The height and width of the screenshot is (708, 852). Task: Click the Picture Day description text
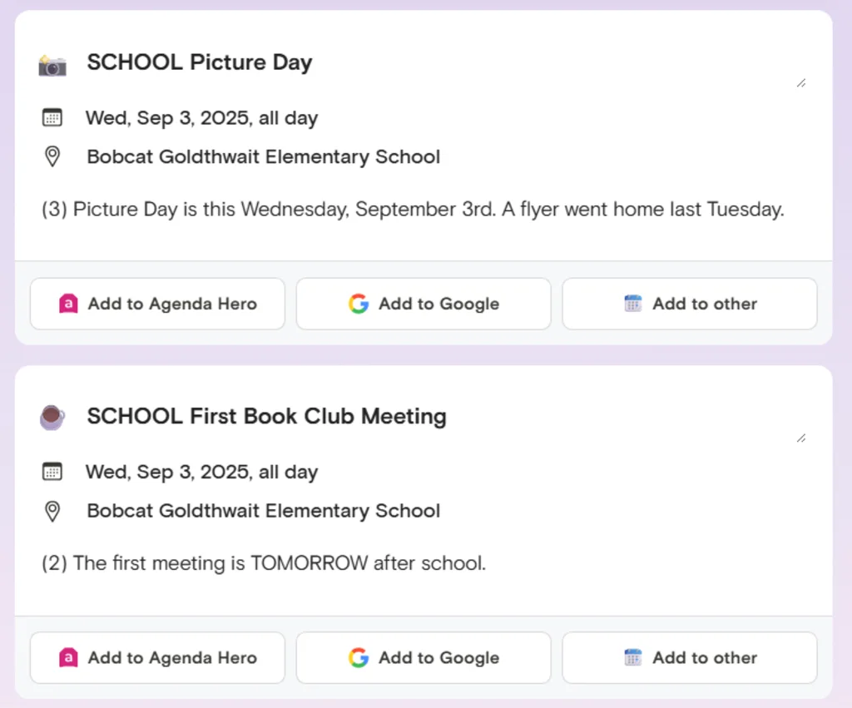click(x=413, y=210)
